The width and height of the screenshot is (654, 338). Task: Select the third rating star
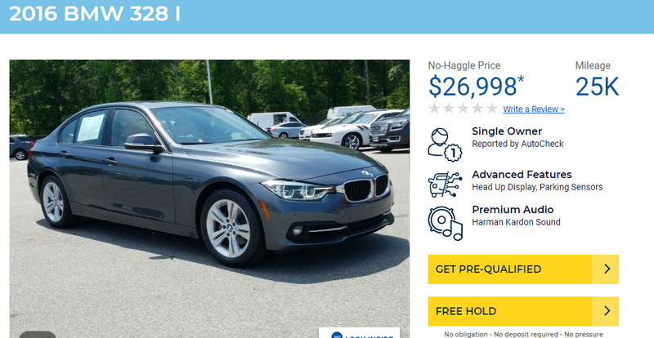click(464, 109)
